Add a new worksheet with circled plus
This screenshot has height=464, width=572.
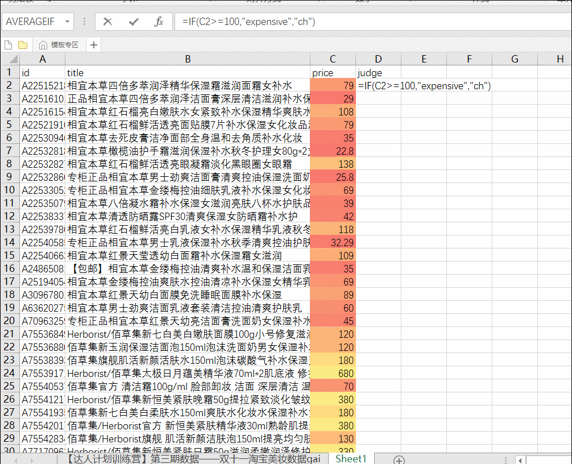click(399, 459)
